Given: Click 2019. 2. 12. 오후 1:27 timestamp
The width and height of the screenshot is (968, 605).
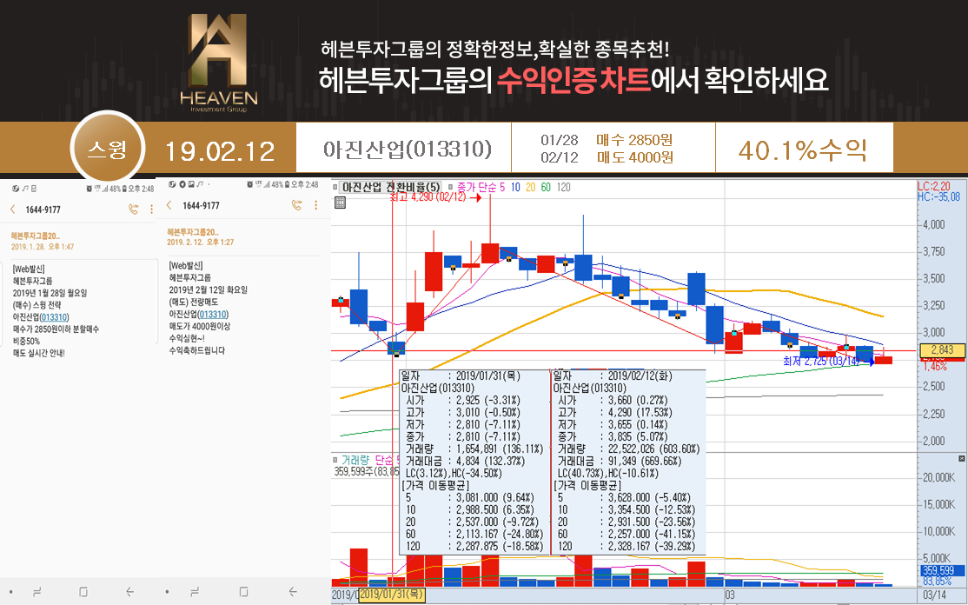Looking at the screenshot, I should [200, 243].
